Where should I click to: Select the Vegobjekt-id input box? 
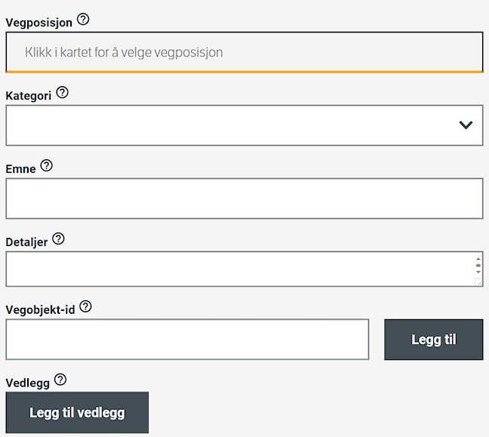187,340
